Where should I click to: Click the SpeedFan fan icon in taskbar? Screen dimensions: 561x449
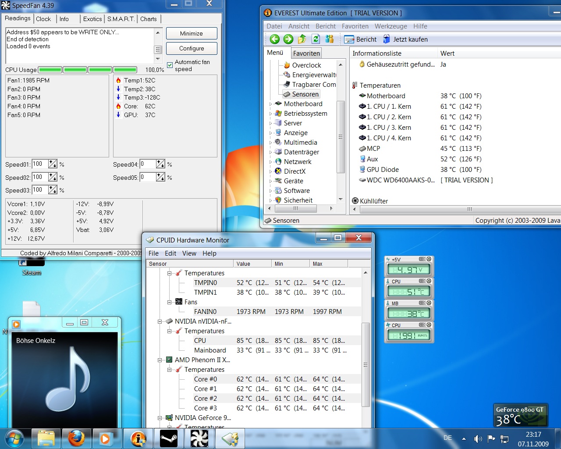tap(199, 438)
